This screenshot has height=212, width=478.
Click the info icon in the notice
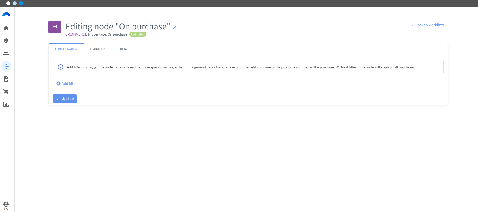point(61,67)
